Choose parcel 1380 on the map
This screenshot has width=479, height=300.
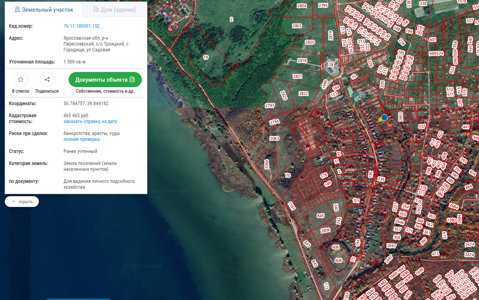451,221
